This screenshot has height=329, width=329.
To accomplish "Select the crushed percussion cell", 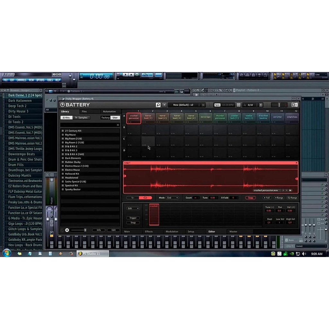I will click(x=134, y=118).
